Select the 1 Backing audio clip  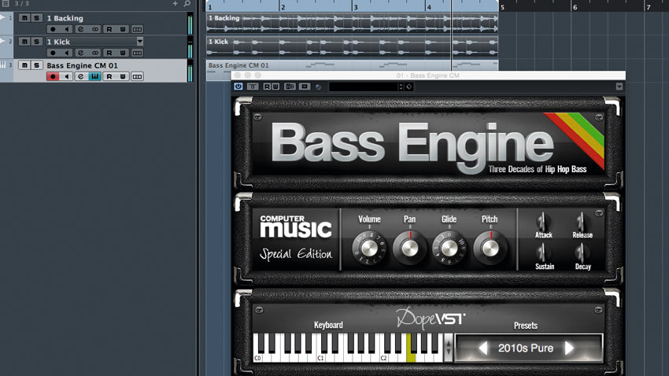click(x=352, y=23)
